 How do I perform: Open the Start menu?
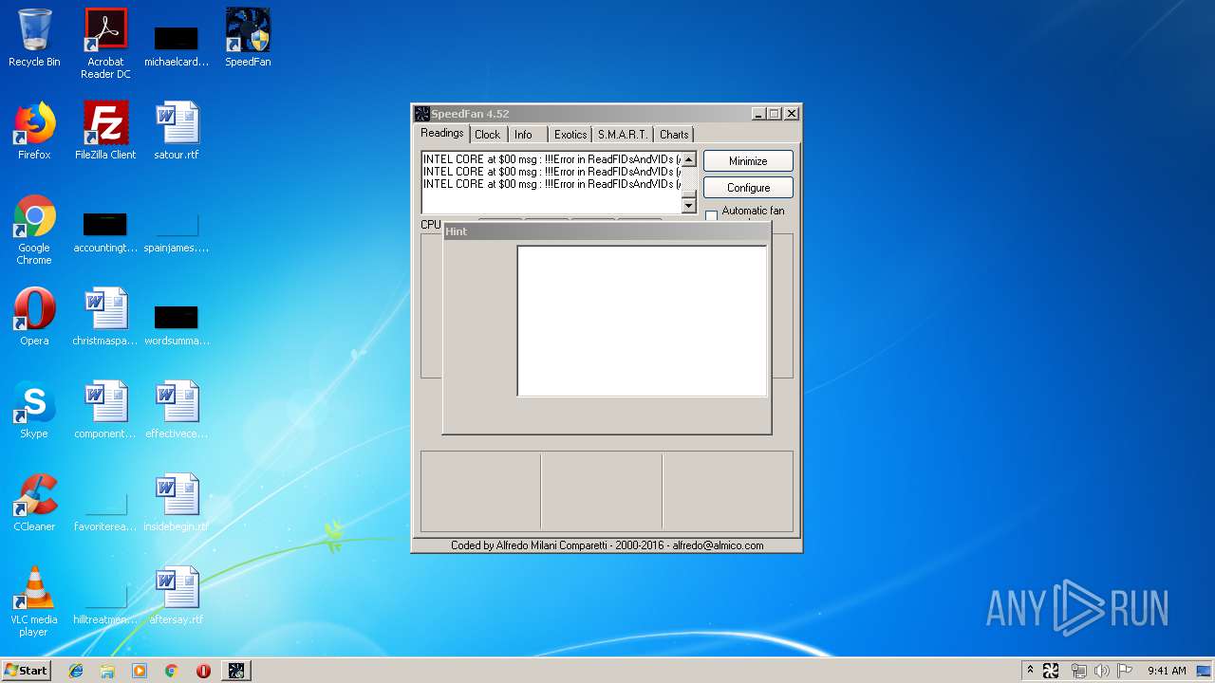(x=27, y=671)
